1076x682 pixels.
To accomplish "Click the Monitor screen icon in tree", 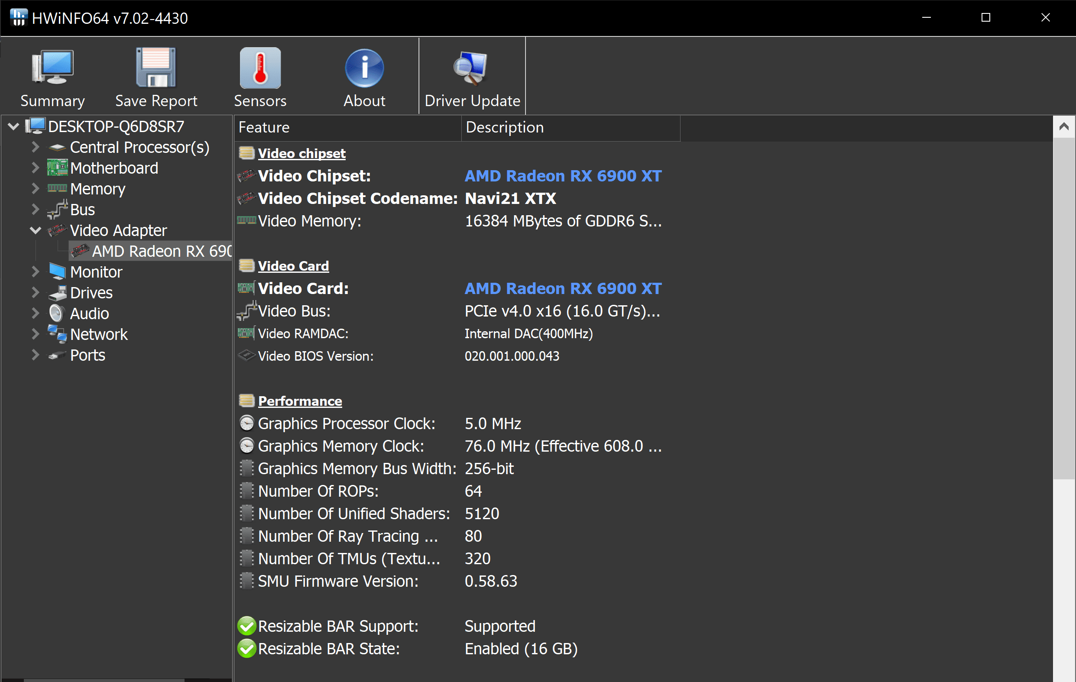I will (57, 272).
